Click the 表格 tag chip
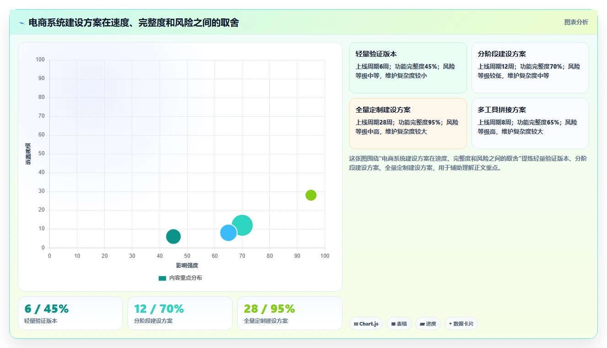This screenshot has height=348, width=607. 399,324
